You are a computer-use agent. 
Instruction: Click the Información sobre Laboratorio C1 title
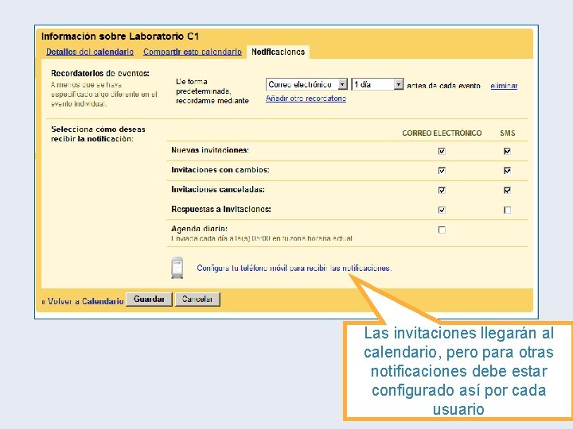(x=120, y=36)
